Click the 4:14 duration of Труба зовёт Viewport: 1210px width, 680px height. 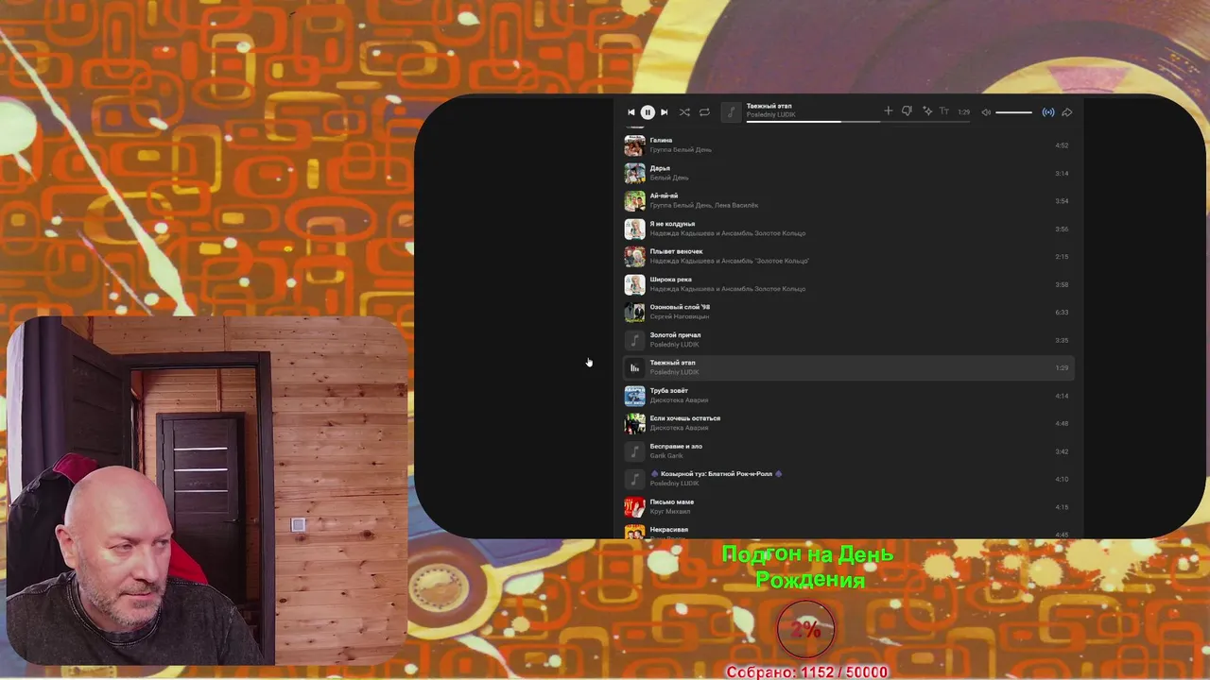[1062, 396]
